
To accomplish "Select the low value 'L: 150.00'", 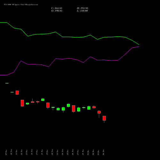I will 82,11.
